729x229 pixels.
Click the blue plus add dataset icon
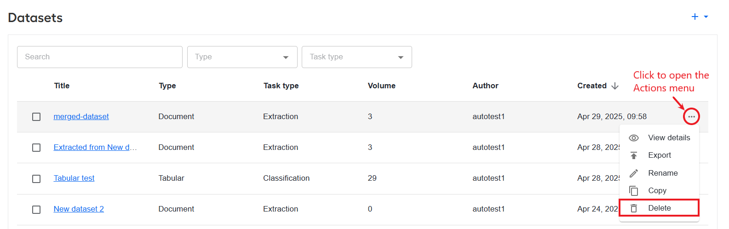pos(695,17)
